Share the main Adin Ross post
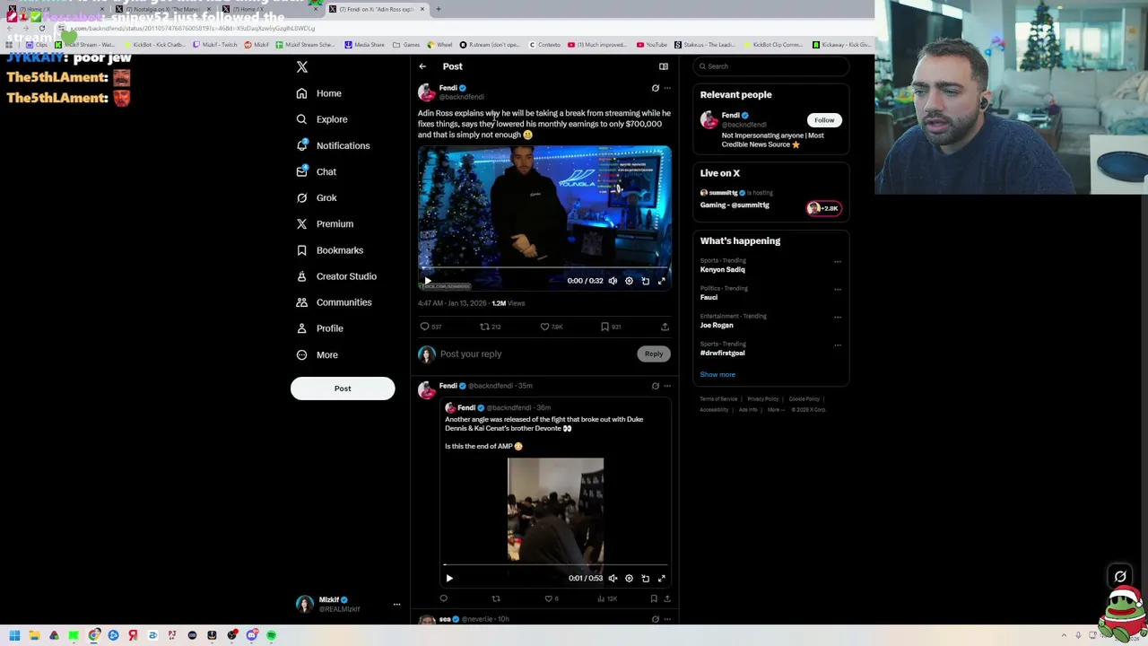1148x646 pixels. pos(665,327)
